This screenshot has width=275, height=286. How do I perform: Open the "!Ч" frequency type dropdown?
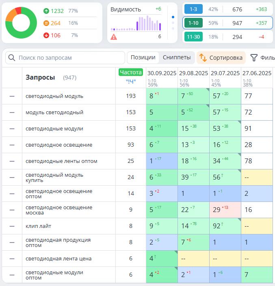point(130,81)
